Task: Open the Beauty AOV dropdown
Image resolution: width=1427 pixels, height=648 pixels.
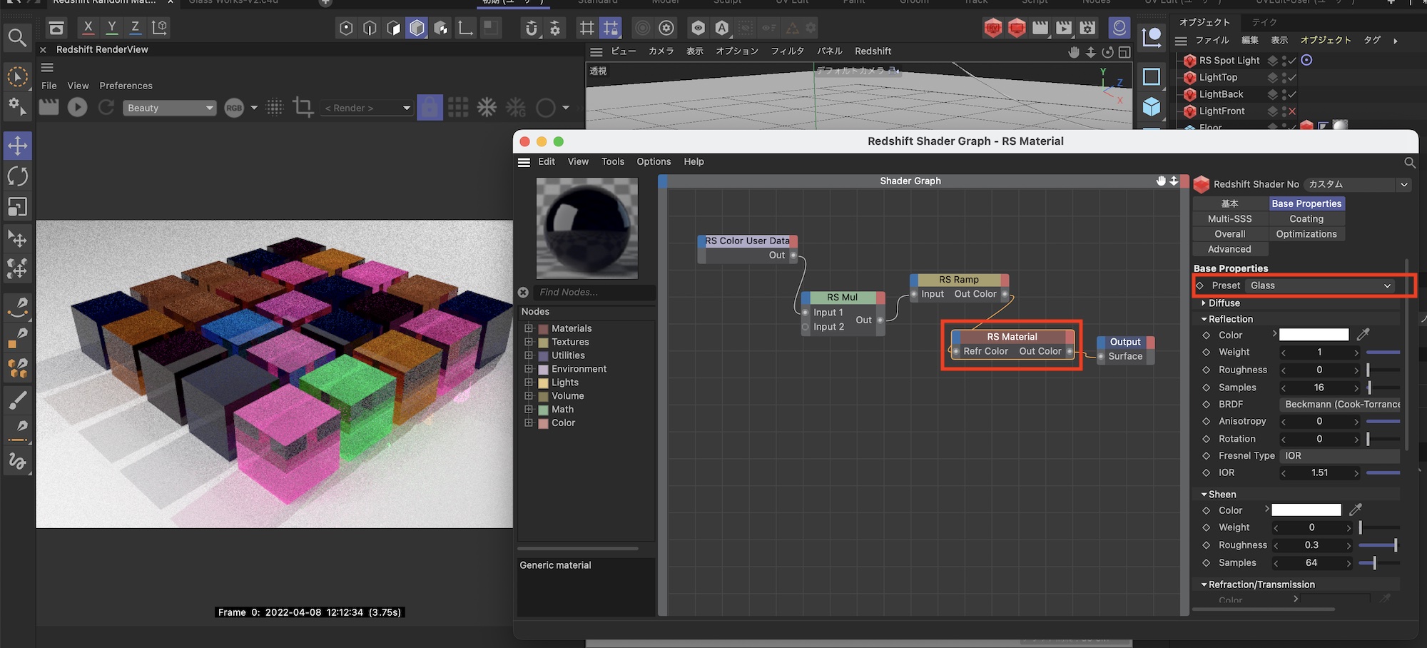Action: tap(170, 108)
